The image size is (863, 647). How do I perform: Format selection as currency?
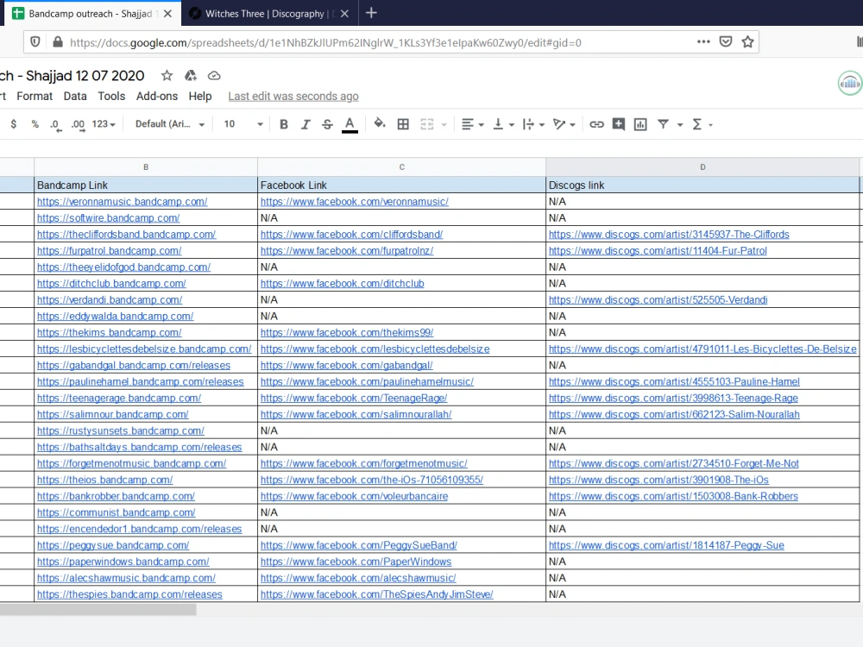14,124
